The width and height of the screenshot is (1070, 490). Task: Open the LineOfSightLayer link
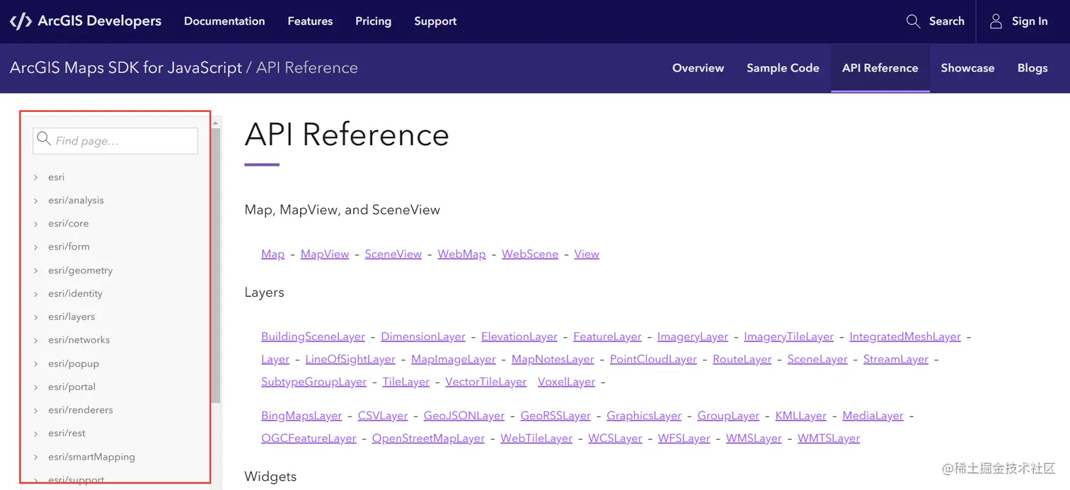350,360
